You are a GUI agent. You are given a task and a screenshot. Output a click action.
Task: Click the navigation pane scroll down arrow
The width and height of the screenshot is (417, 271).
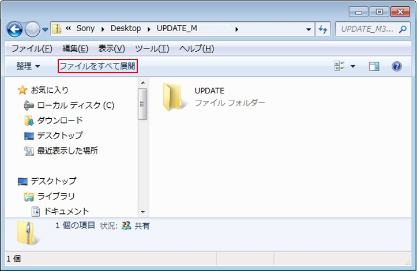click(x=143, y=212)
